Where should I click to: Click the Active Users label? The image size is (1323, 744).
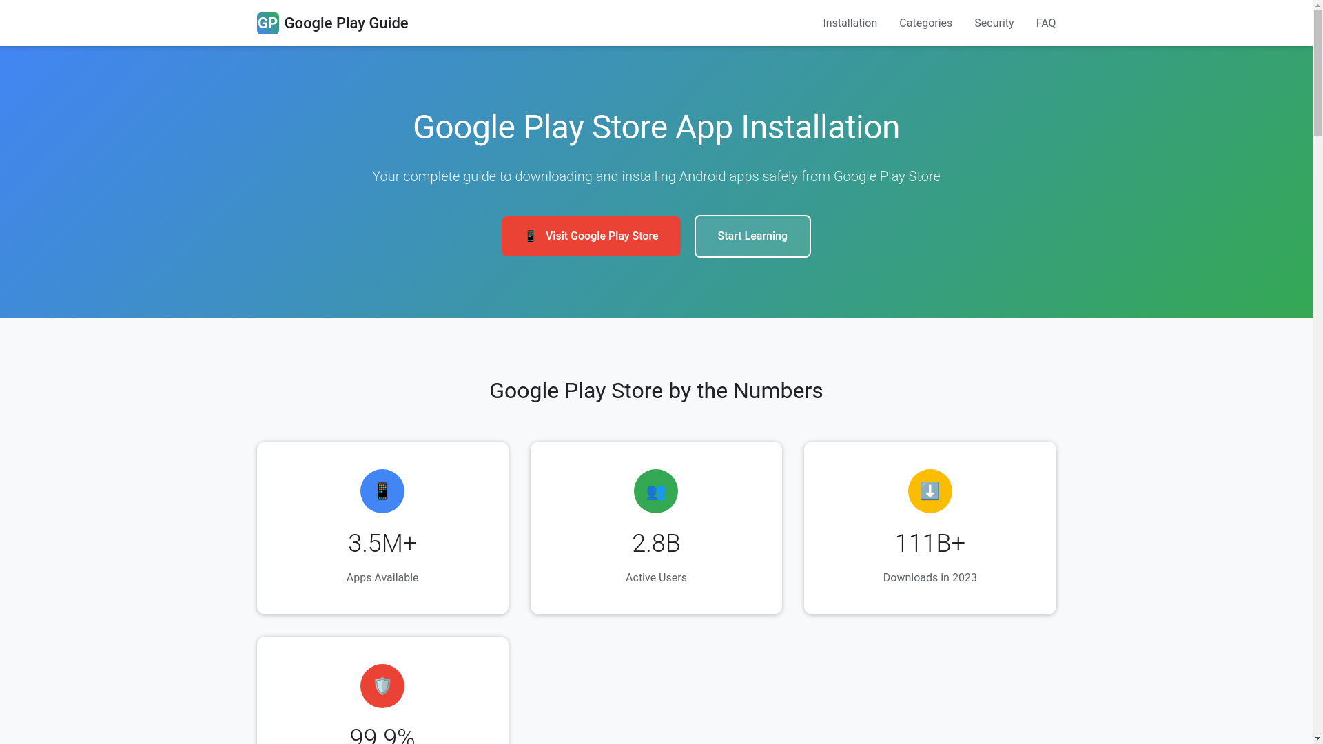click(656, 578)
